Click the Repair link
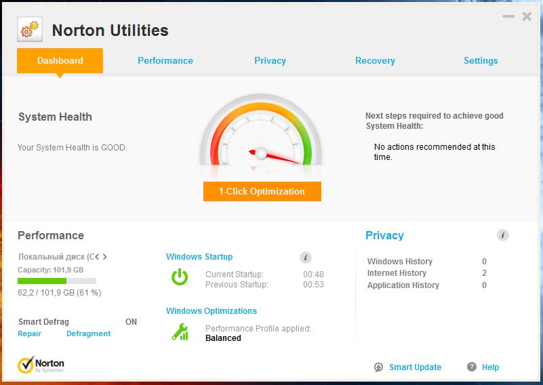 pos(29,333)
